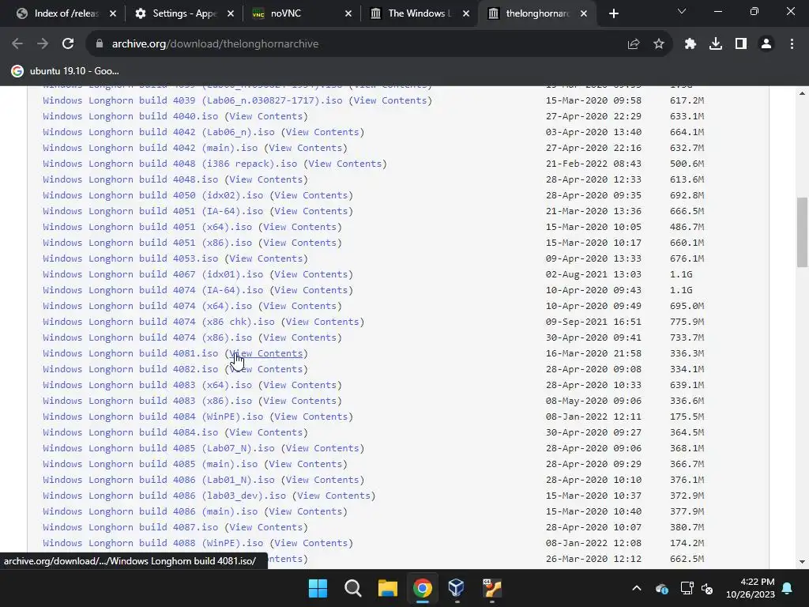Download build 4086 (lab03_dev).iso
The height and width of the screenshot is (607, 809).
[164, 496]
